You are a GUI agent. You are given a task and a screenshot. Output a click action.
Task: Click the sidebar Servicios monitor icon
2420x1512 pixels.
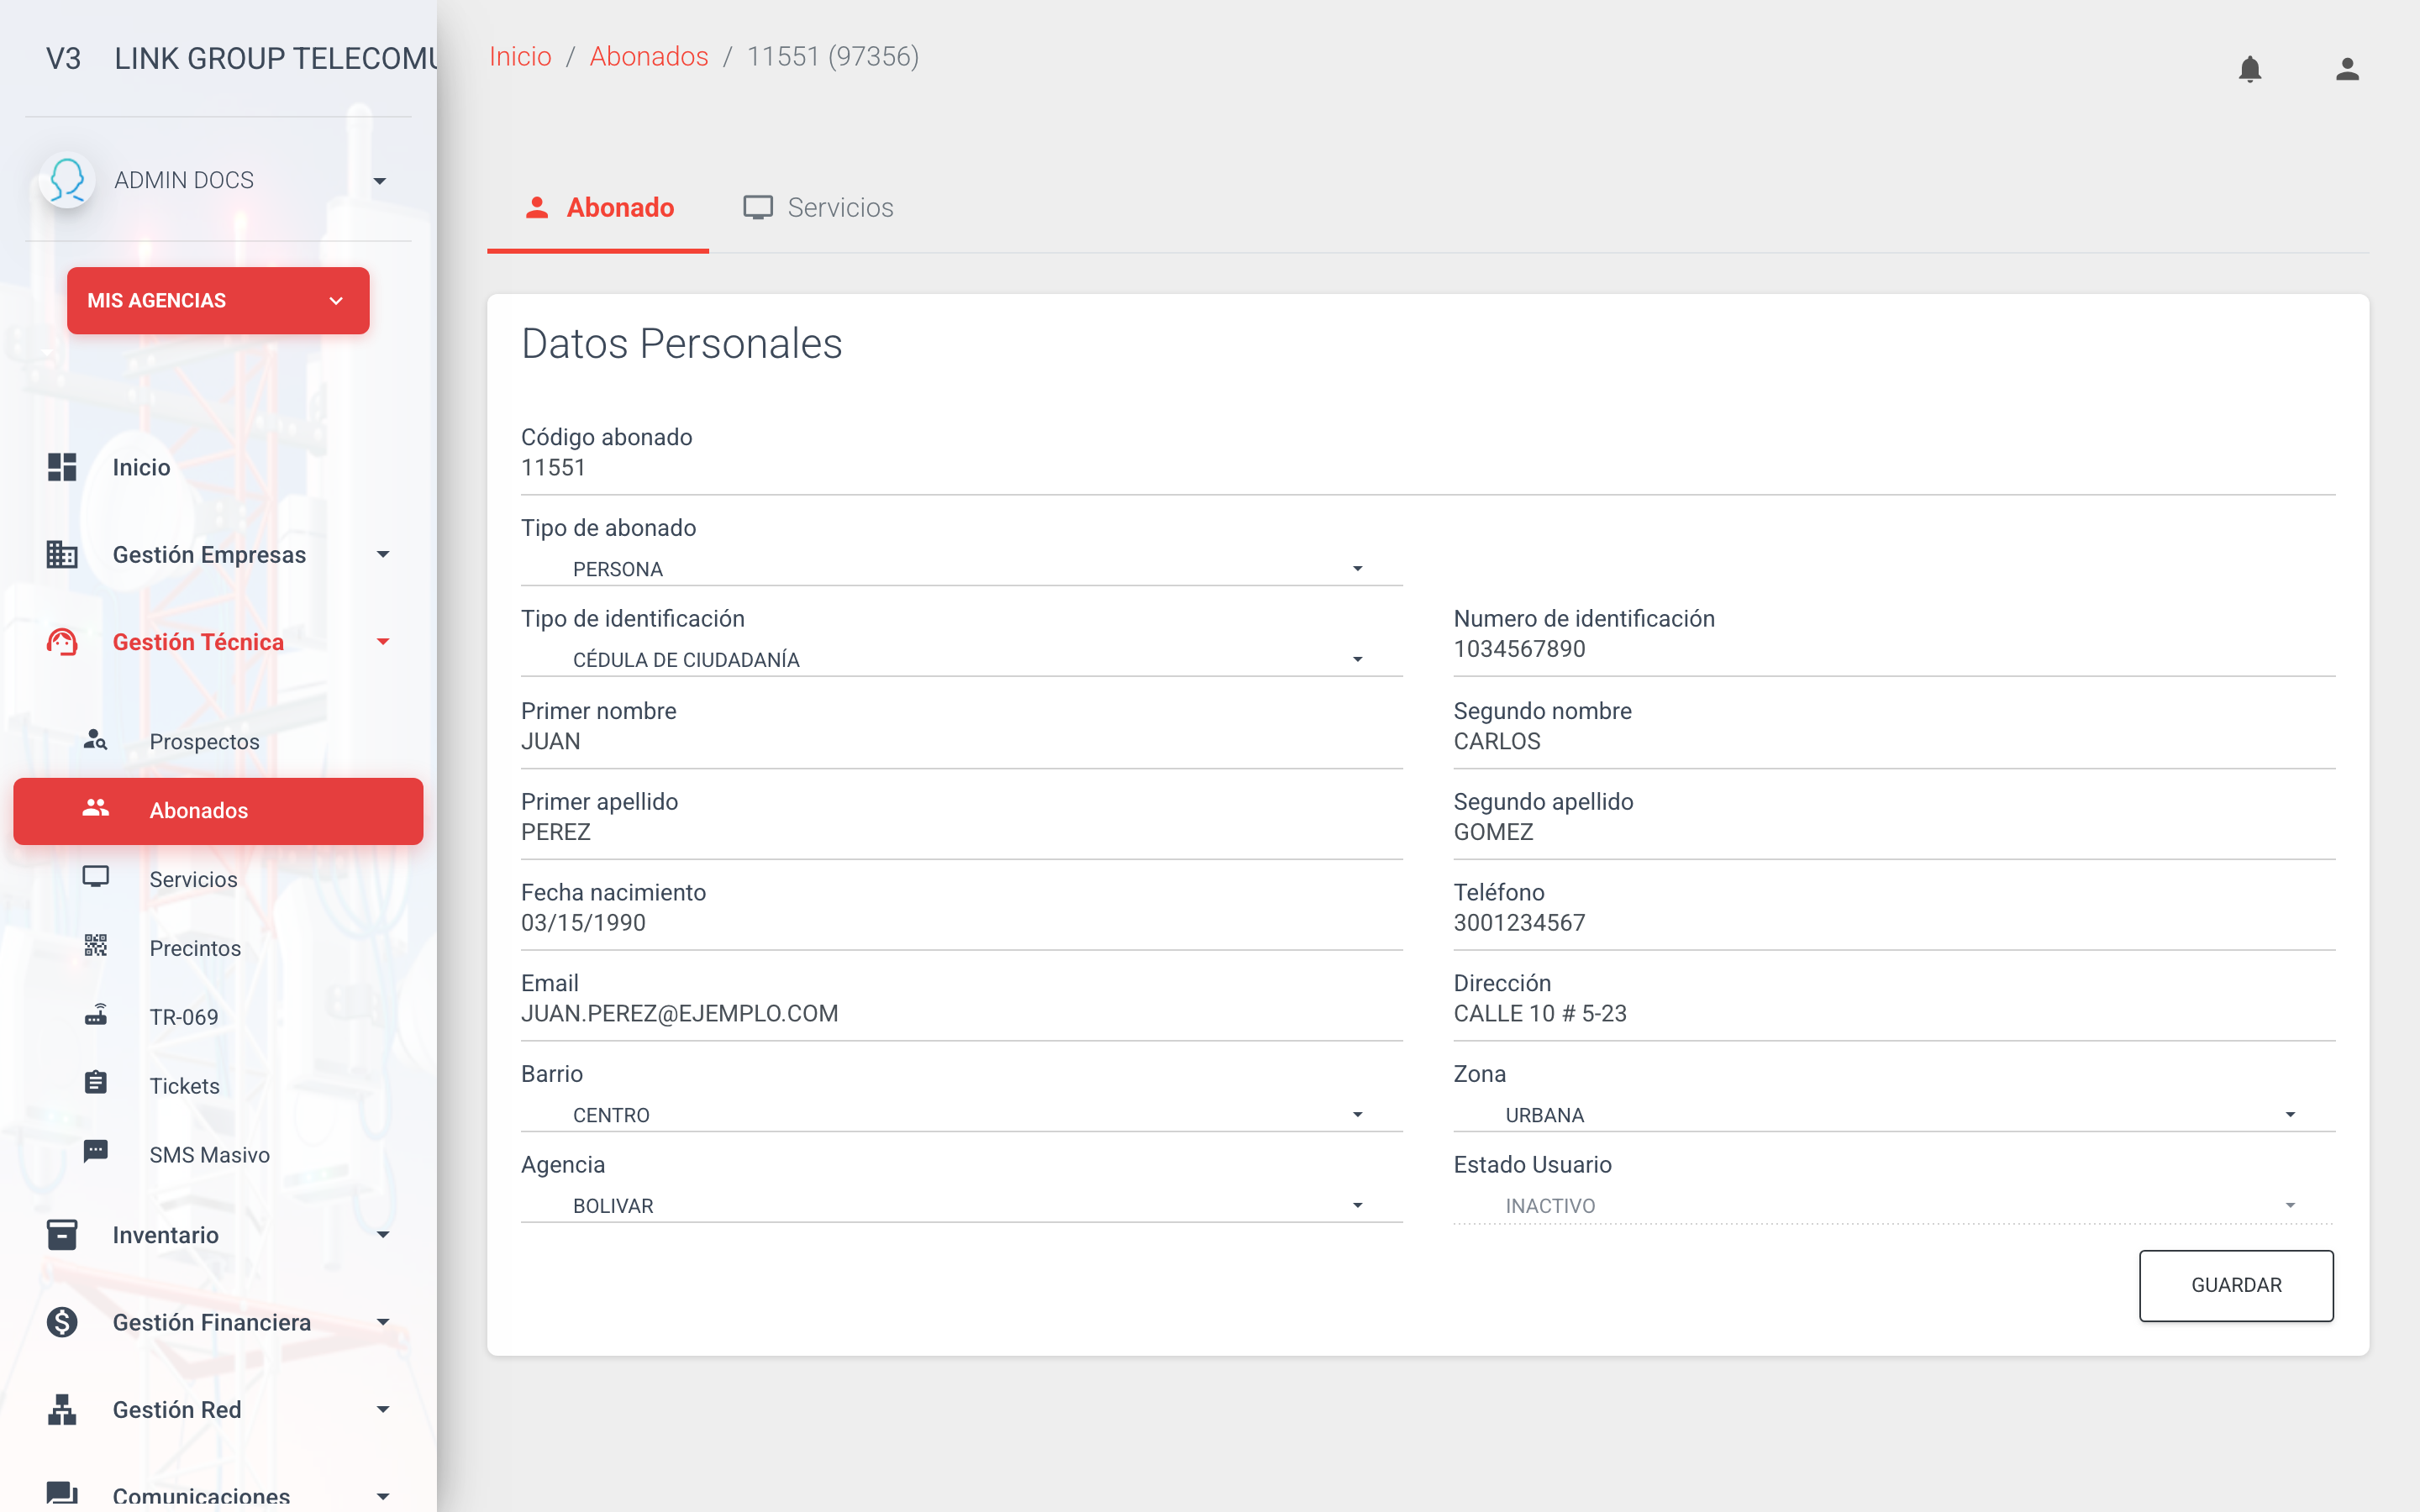pos(95,877)
